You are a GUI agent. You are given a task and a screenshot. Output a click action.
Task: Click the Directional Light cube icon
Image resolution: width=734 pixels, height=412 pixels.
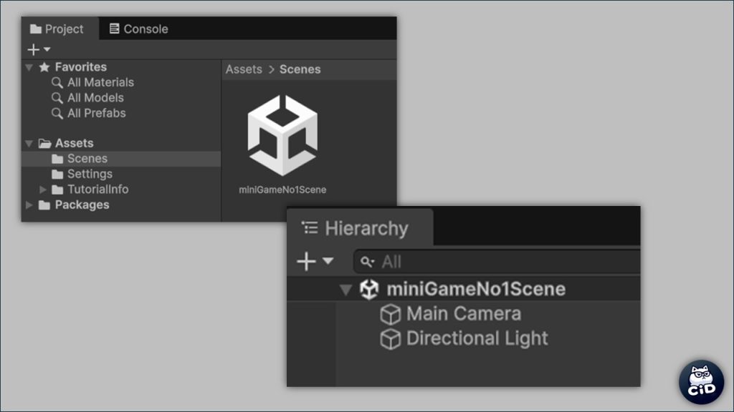(390, 339)
